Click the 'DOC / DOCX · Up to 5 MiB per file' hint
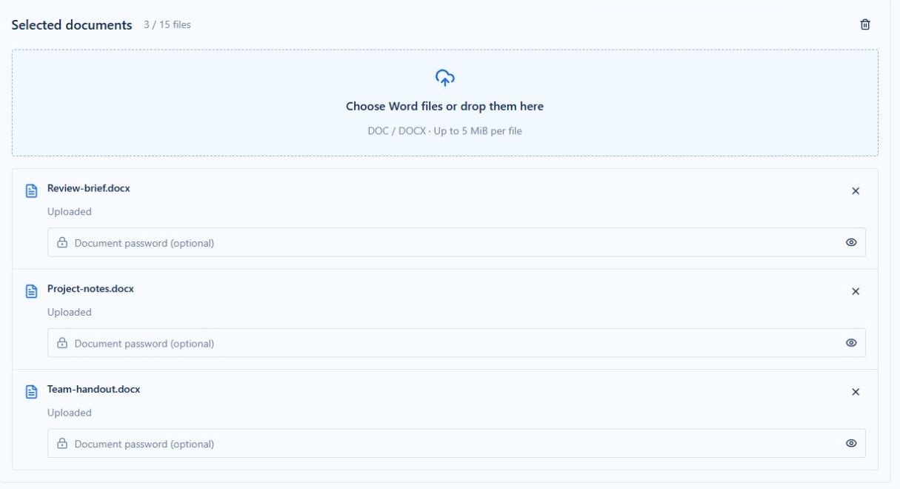 [444, 131]
